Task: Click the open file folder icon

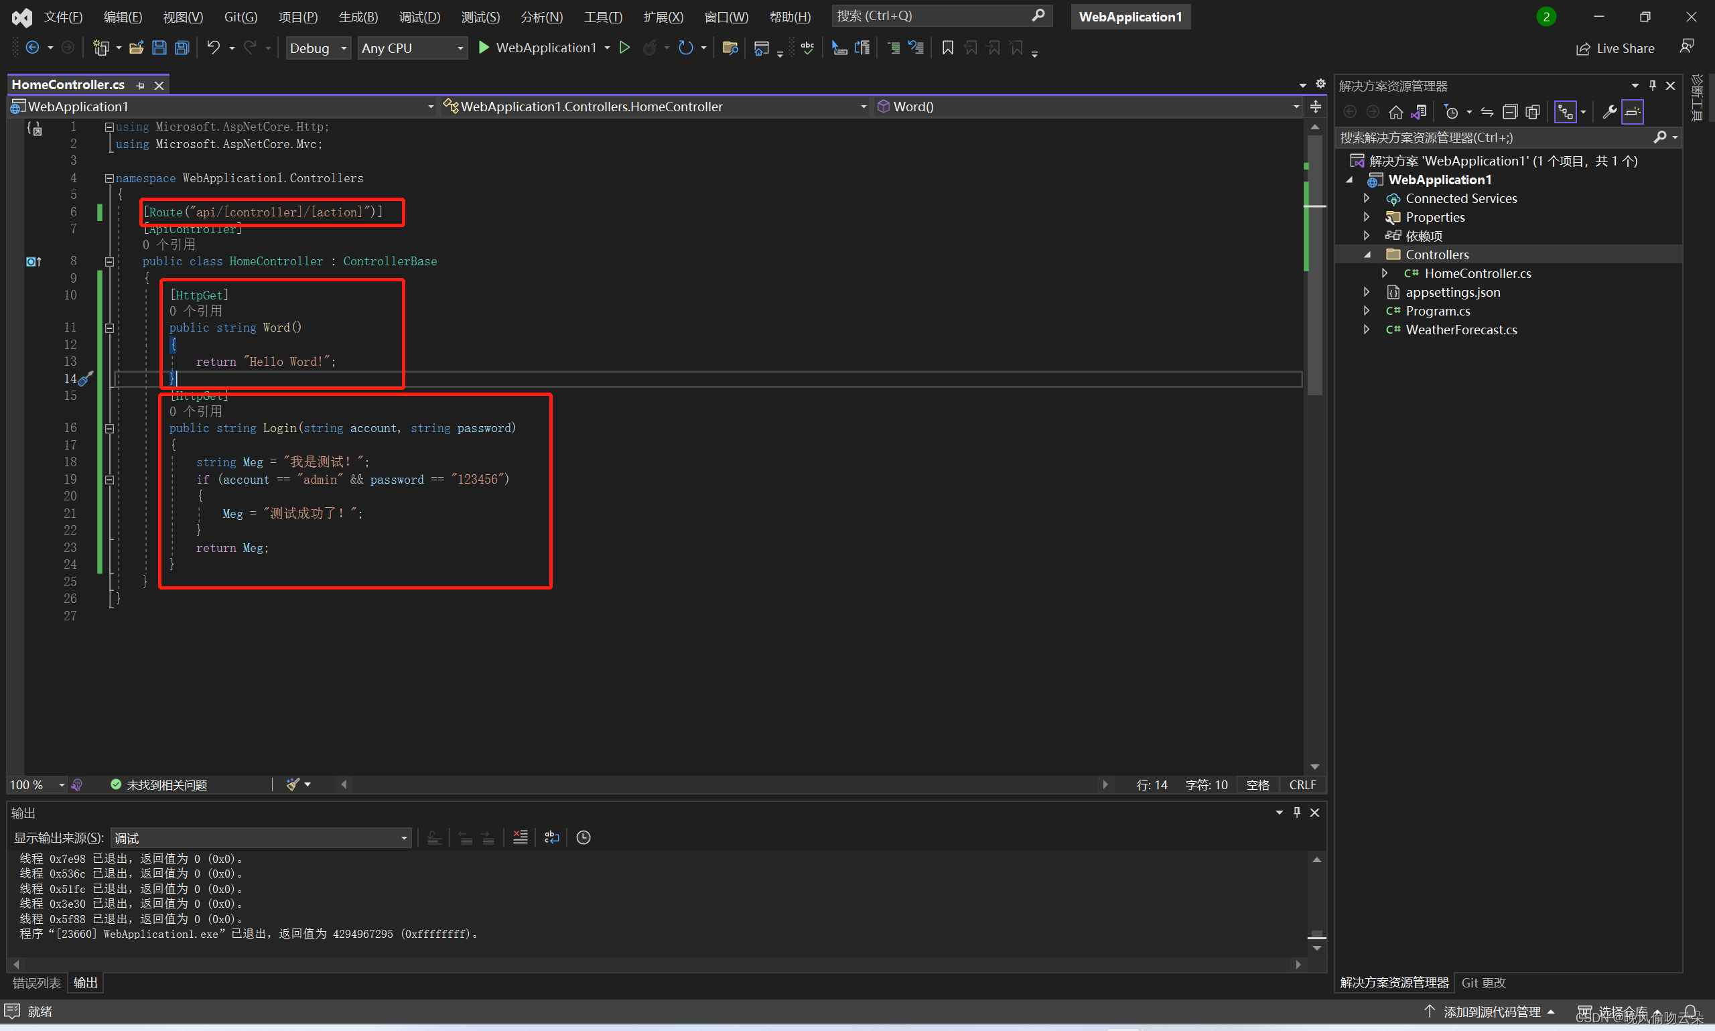Action: coord(136,48)
